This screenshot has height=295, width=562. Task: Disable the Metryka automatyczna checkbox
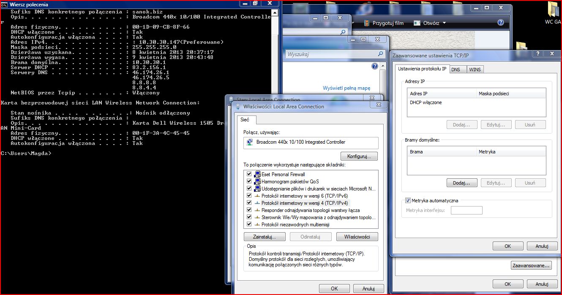pos(408,201)
